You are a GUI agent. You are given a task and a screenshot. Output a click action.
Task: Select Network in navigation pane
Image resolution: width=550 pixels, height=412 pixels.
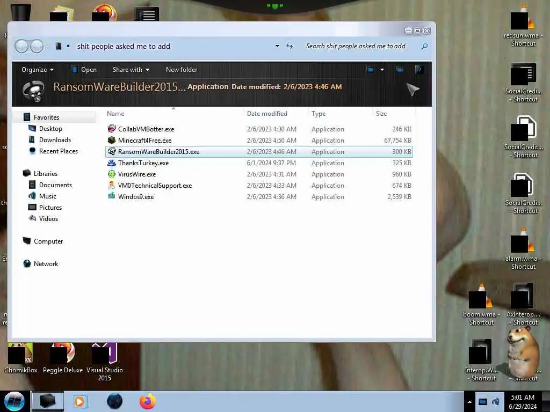[x=46, y=263]
